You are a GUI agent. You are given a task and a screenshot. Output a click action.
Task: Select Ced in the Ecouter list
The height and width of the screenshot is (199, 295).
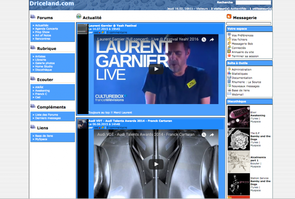coord(38,97)
